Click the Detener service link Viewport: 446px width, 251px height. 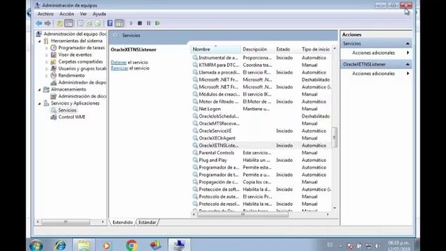[118, 62]
